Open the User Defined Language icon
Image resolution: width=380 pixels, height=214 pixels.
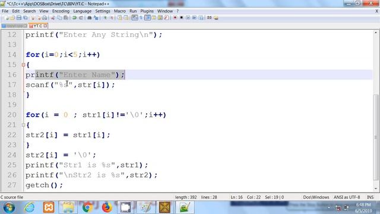(x=154, y=18)
